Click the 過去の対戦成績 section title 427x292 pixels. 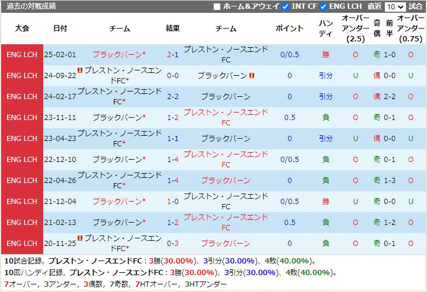32,6
